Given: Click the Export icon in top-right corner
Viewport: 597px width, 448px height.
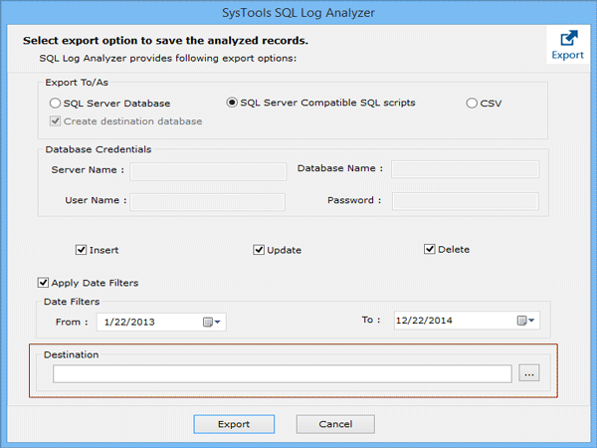Looking at the screenshot, I should click(567, 45).
